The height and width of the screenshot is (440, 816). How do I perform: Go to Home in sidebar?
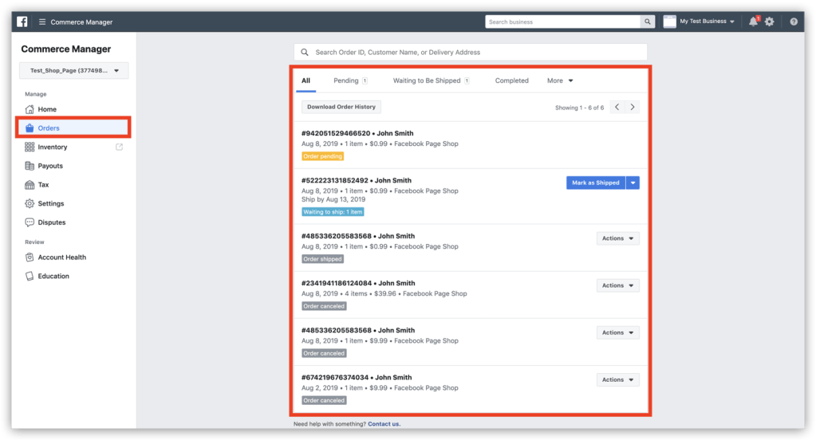(x=46, y=109)
